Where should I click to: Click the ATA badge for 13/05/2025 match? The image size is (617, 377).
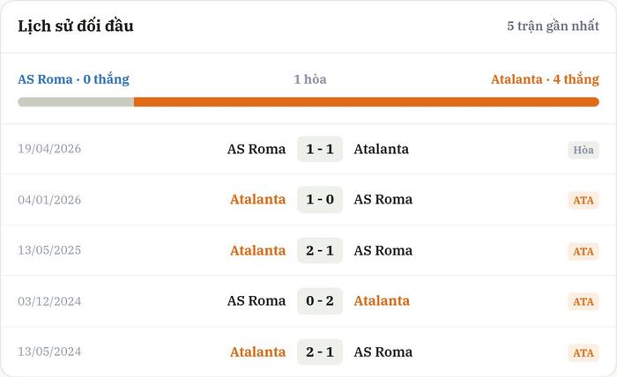[584, 251]
